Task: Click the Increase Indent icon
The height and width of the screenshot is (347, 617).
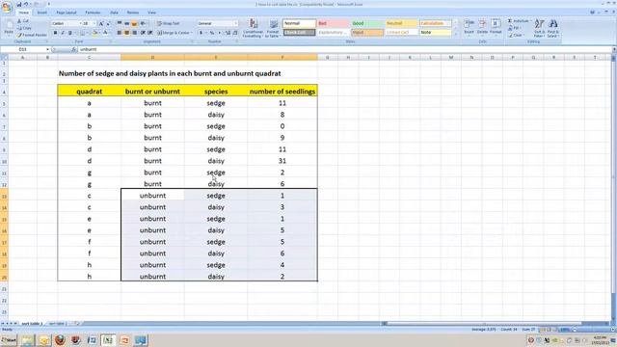Action: pos(150,33)
